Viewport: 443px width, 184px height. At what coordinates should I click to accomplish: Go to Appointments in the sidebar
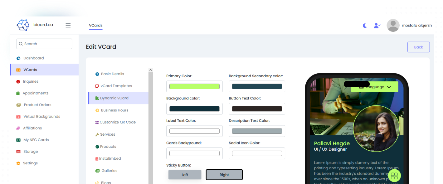tap(35, 93)
